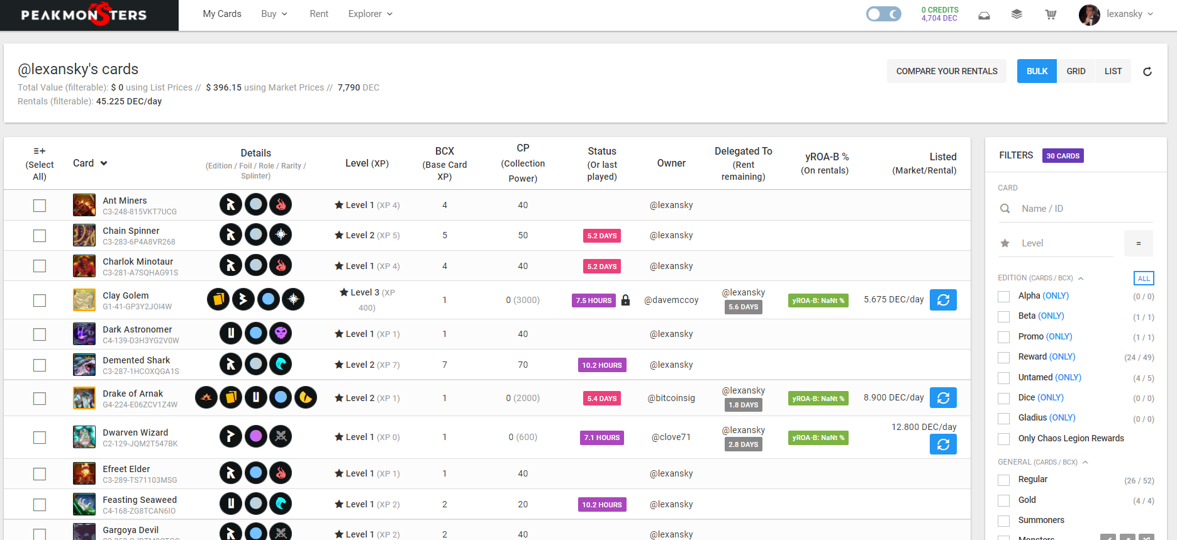
Task: Switch to Grid view
Action: click(1076, 71)
